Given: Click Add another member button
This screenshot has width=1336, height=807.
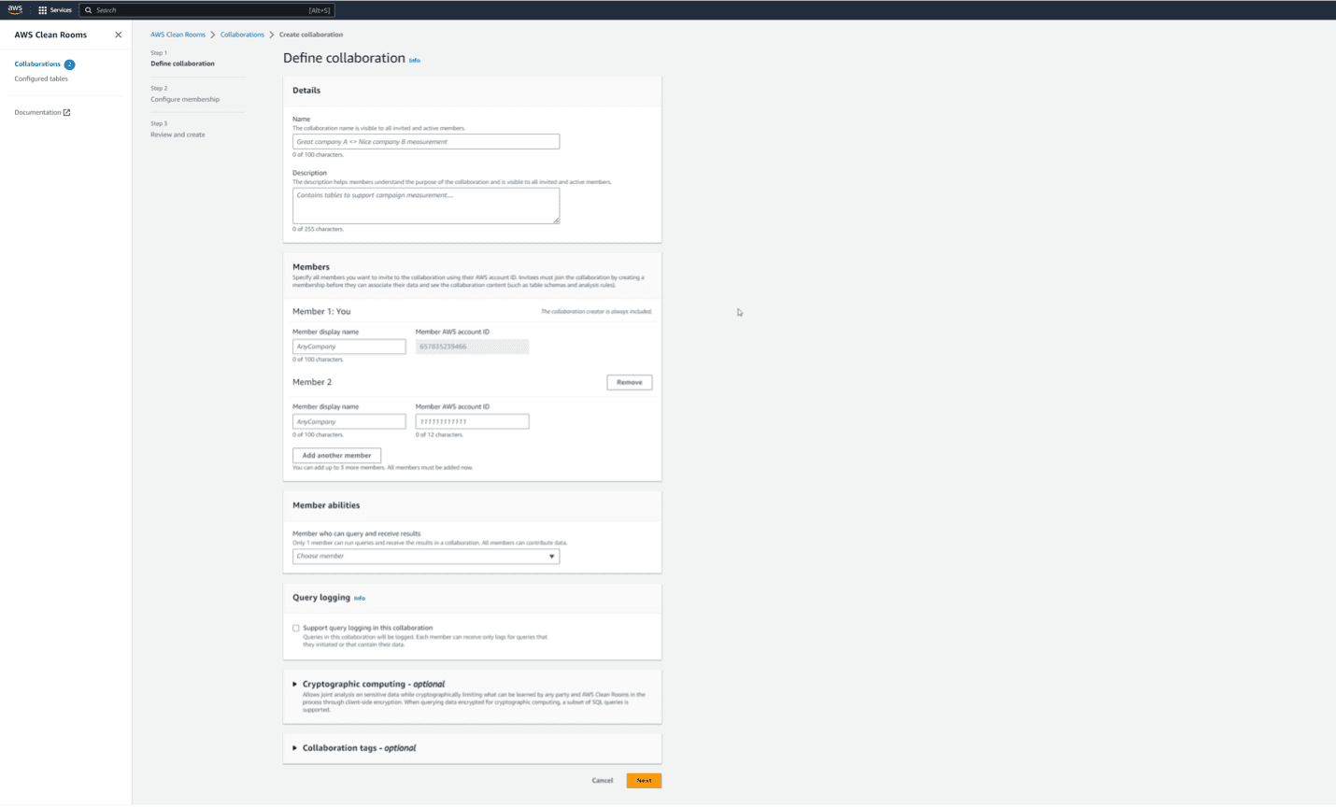Looking at the screenshot, I should (336, 455).
